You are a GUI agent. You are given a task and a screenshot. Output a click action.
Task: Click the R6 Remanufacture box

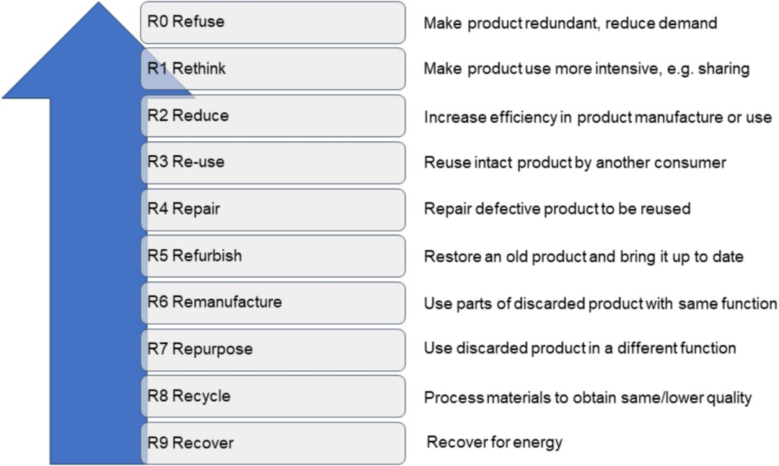pyautogui.click(x=273, y=303)
